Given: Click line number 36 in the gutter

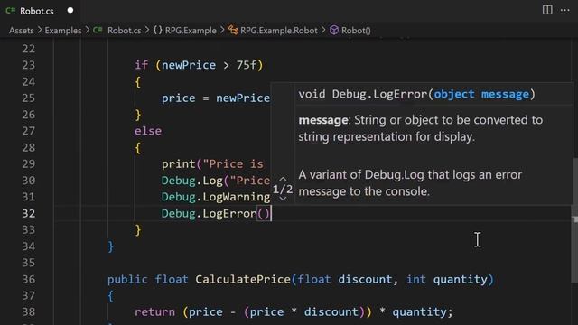Looking at the screenshot, I should [x=28, y=279].
